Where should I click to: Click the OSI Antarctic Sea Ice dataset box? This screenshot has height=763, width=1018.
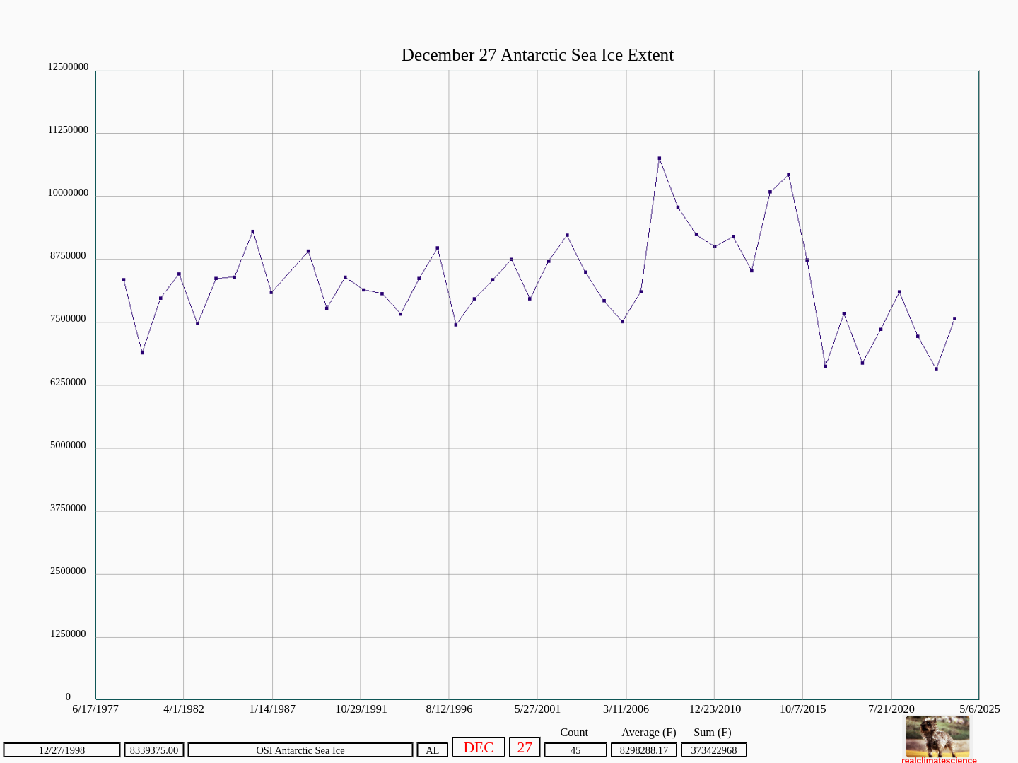click(x=300, y=750)
